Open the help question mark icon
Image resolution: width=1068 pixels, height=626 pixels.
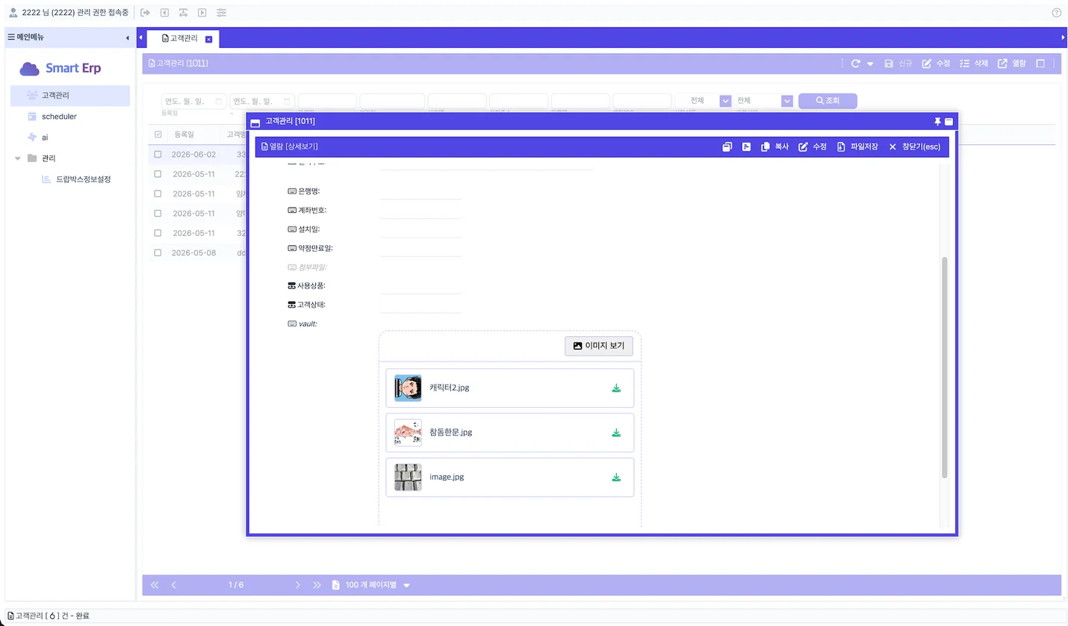tap(1056, 13)
